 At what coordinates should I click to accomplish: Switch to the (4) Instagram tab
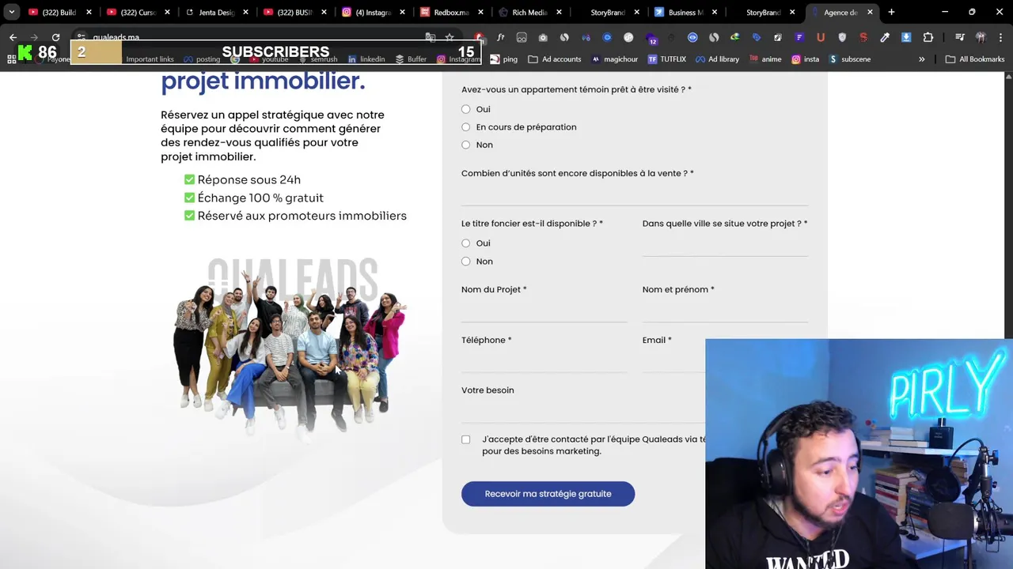(x=373, y=13)
